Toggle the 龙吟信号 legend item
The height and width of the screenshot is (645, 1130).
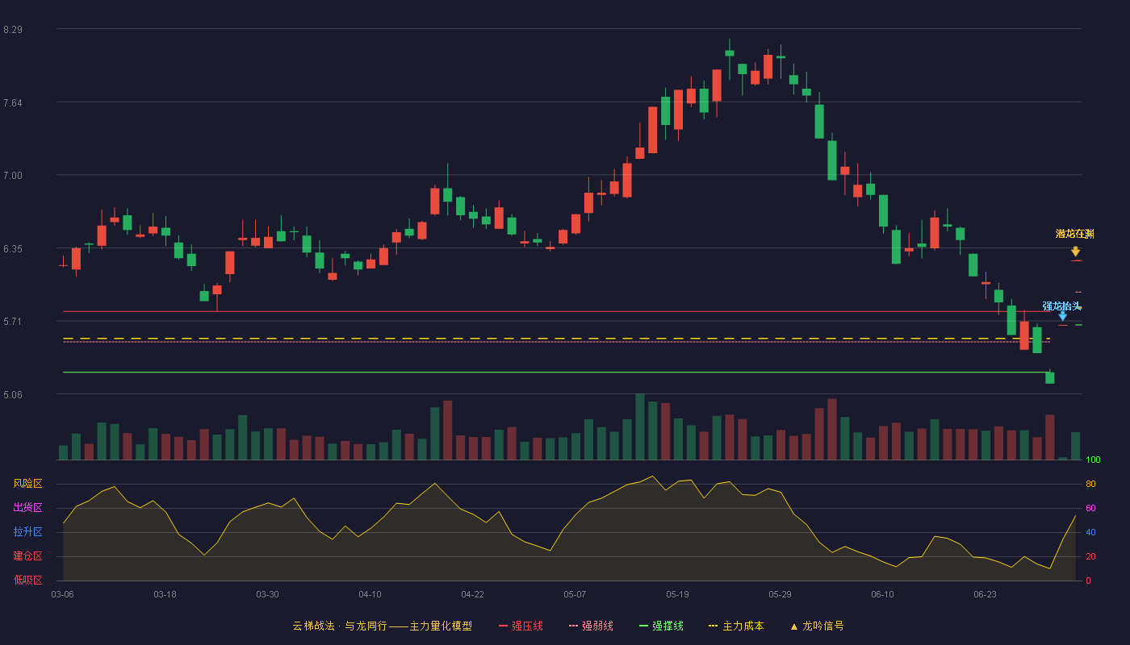[x=817, y=626]
